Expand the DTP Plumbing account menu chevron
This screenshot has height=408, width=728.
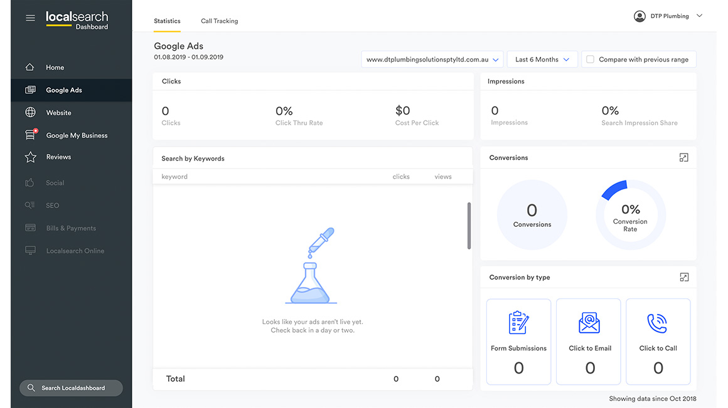pos(700,16)
